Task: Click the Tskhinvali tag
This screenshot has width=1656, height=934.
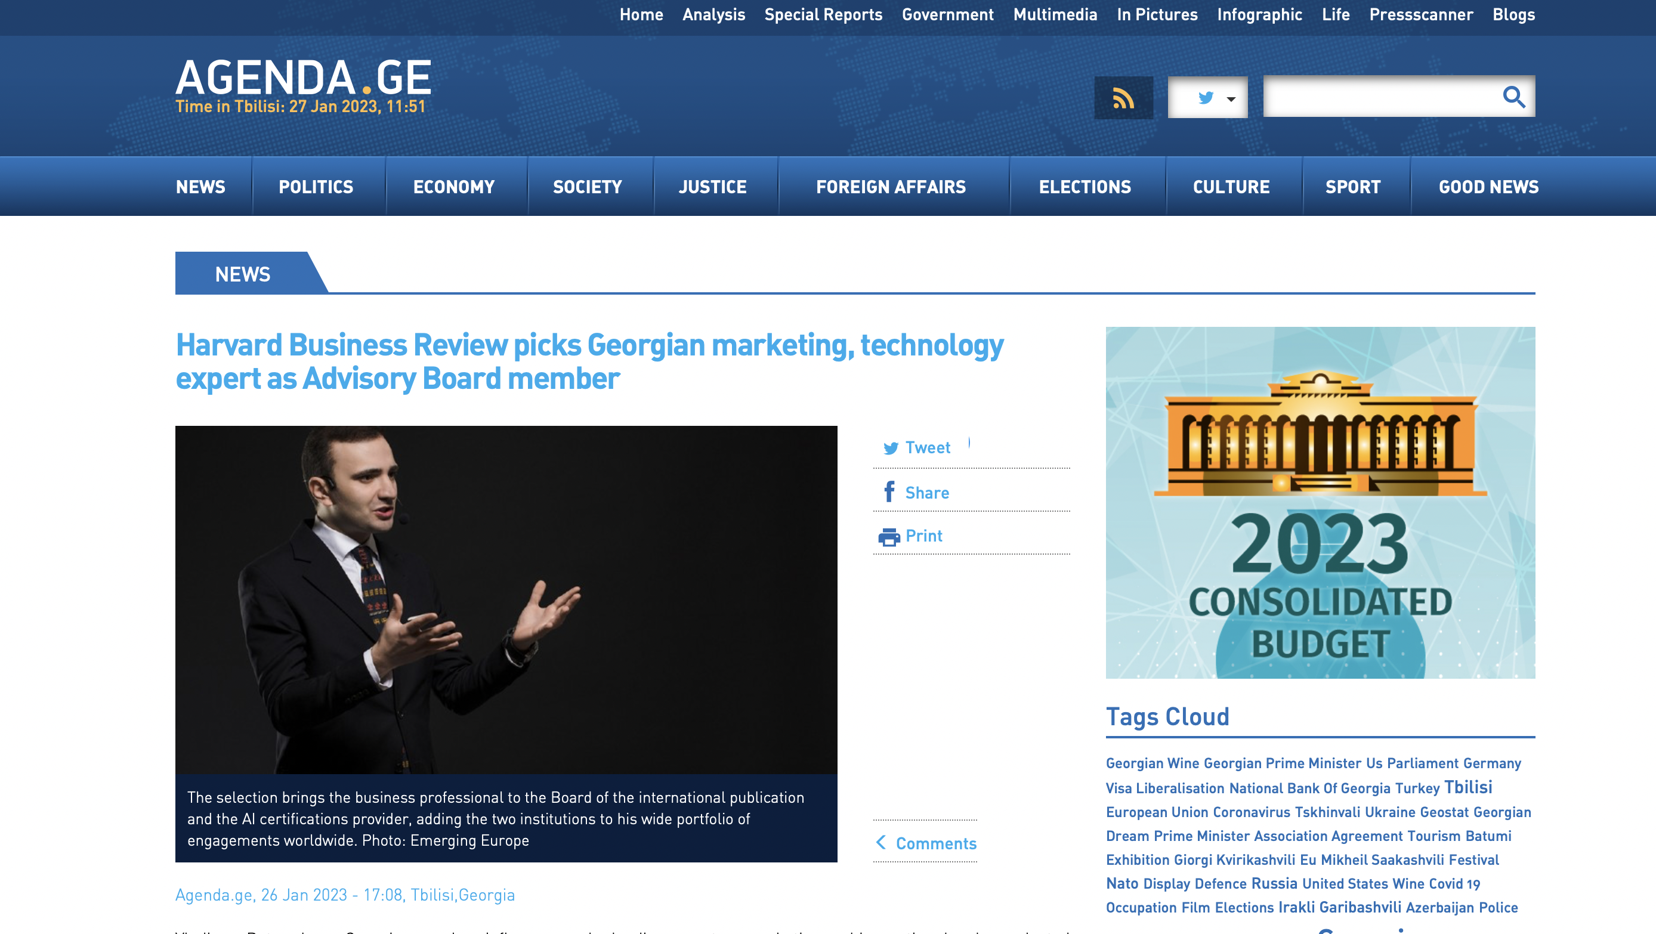Action: pos(1327,812)
